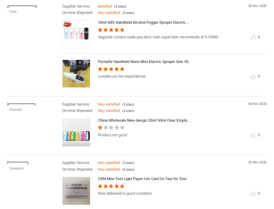View the alcohol fogger sprayer product thumbnail
Screen dimensions: 274x209
coord(76,34)
